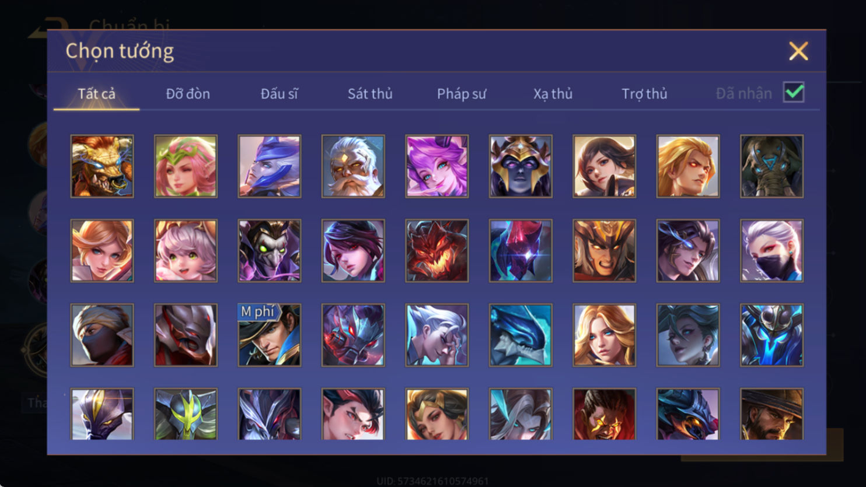The image size is (866, 487).
Task: Select the orange lion beast hero portrait
Action: pos(102,166)
